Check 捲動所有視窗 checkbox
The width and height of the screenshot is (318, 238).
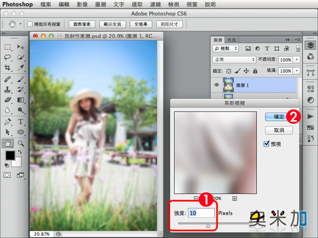click(x=30, y=24)
